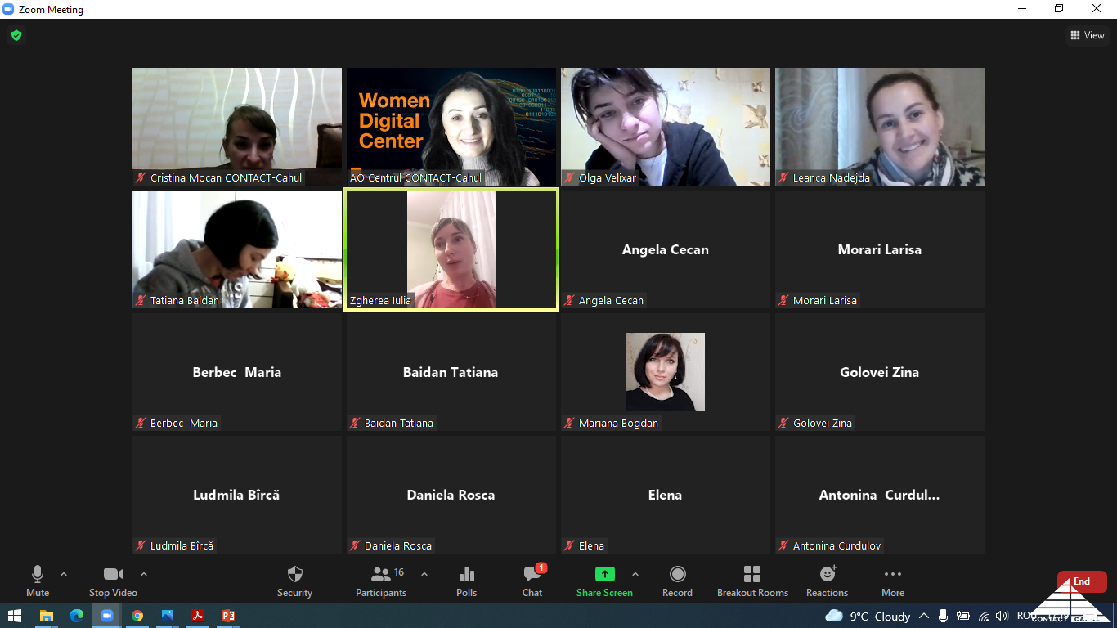Open the Reactions emoji menu
The height and width of the screenshot is (628, 1117).
click(x=827, y=581)
